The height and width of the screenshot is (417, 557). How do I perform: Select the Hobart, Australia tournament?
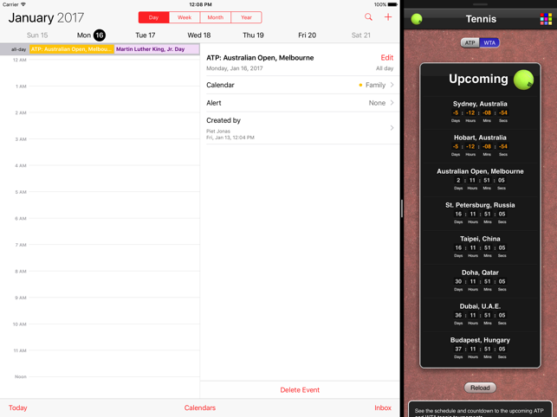(480, 145)
